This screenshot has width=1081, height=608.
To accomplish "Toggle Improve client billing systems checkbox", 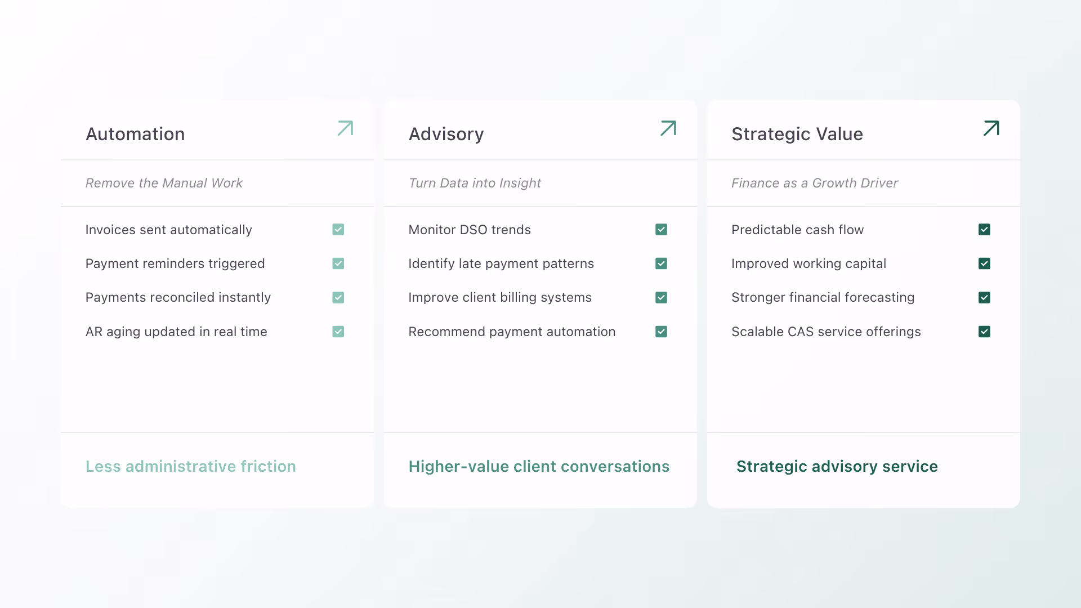I will [662, 297].
